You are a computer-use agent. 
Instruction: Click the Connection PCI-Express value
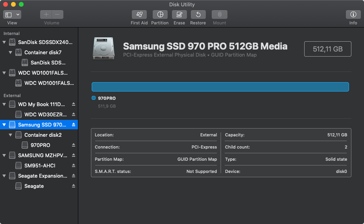[204, 147]
